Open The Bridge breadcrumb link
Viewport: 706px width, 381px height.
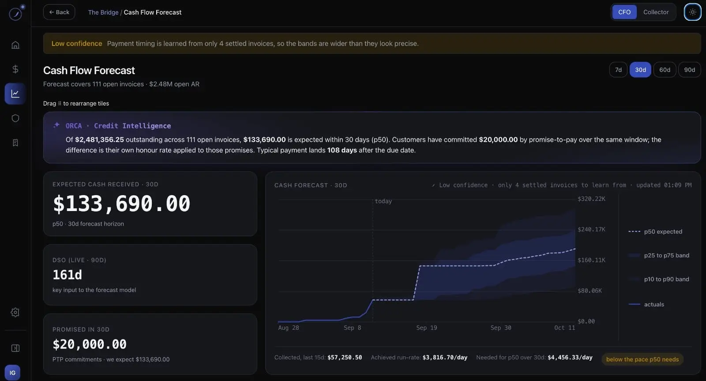click(x=103, y=12)
